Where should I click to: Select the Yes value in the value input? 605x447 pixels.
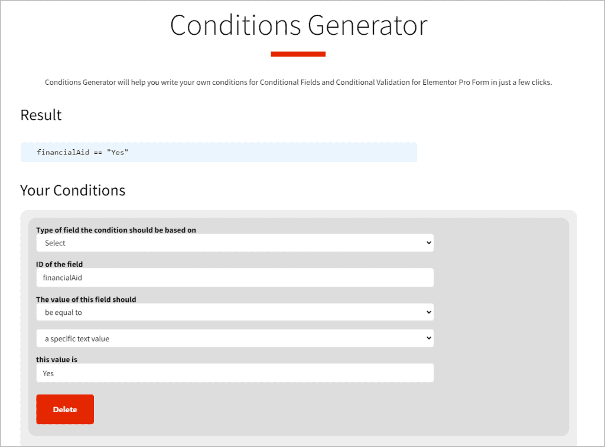48,373
